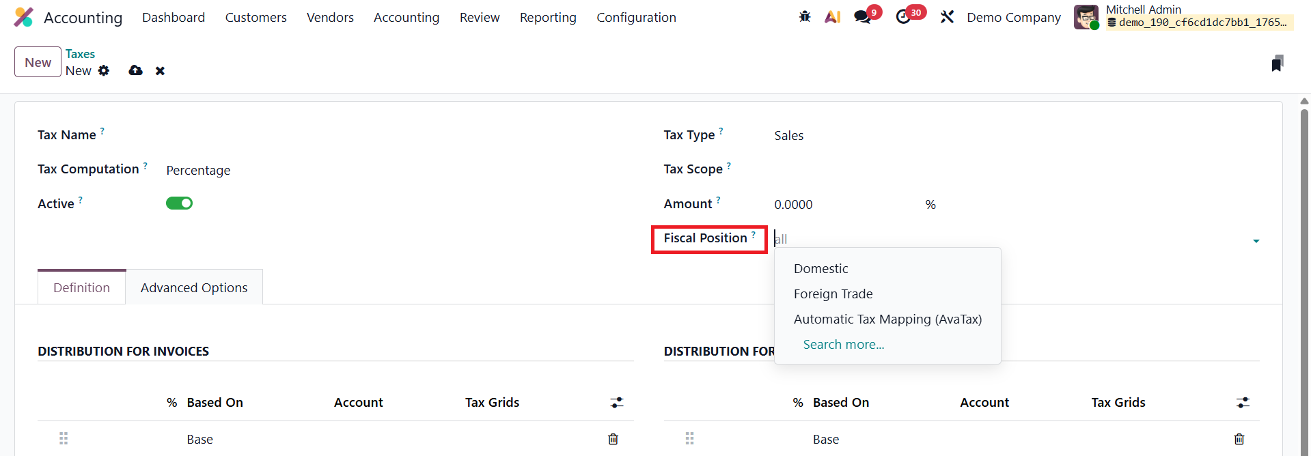This screenshot has height=456, width=1311.
Task: Select Foreign Trade from the dropdown
Action: 833,294
